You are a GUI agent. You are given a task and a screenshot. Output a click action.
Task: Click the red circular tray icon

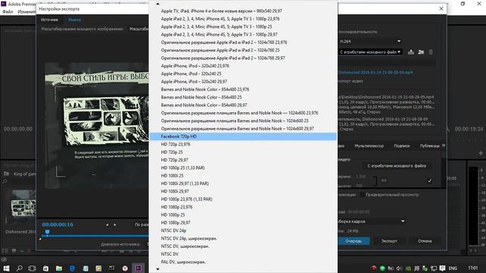[x=374, y=268]
